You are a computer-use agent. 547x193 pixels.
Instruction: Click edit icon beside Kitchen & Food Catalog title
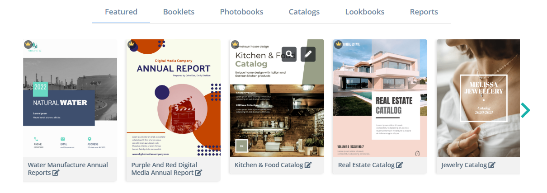(x=308, y=165)
